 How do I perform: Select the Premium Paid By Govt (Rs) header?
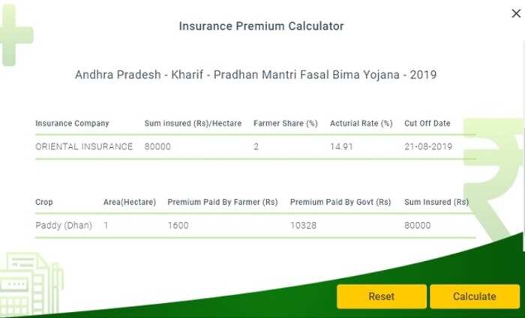click(x=340, y=202)
